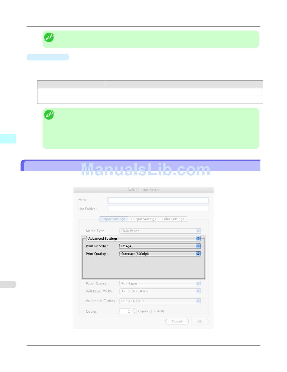Open the Output Settings tab
The width and height of the screenshot is (287, 372).
[143, 219]
